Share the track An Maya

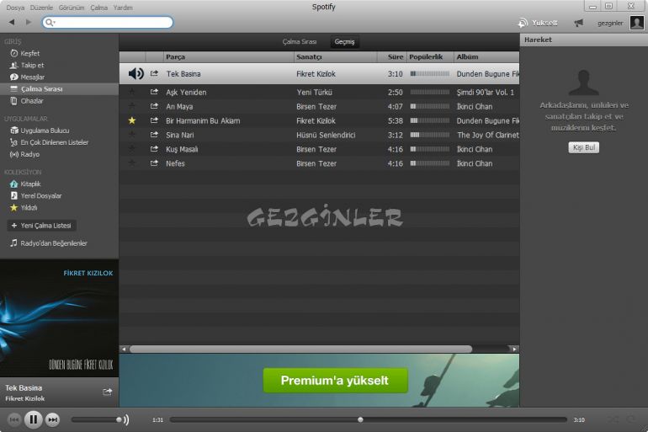(154, 106)
